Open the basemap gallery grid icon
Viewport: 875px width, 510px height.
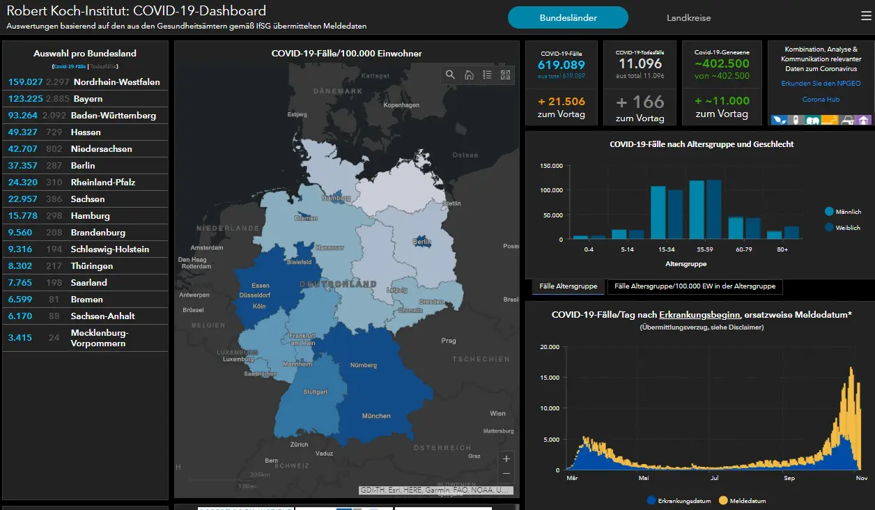pos(506,75)
